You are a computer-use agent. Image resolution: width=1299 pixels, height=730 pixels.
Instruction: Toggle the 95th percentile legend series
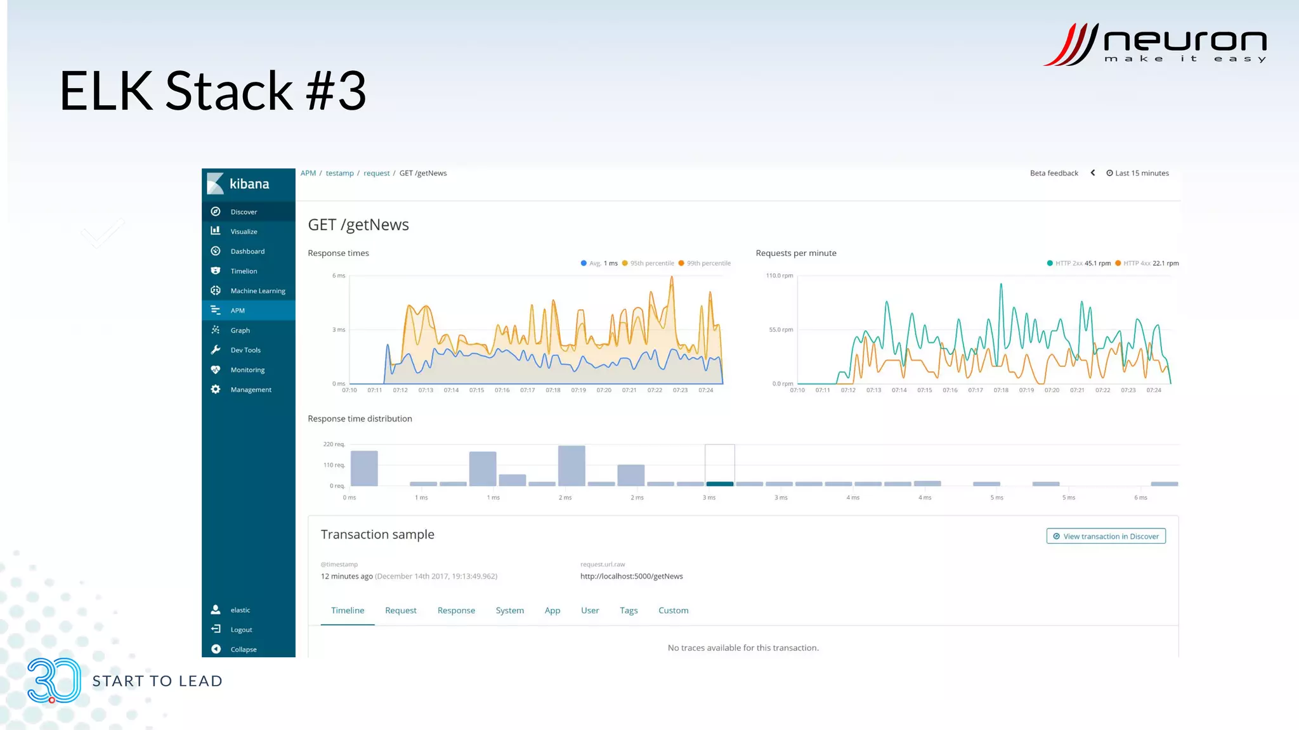(651, 263)
